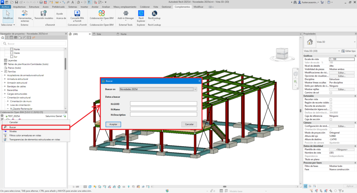Viewport: 357px width, 193px height.
Task: Open the Add-in Manager icon
Action: 126,14
